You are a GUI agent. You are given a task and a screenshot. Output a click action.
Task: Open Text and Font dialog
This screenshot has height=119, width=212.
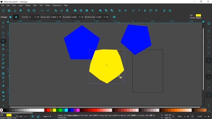139,11
